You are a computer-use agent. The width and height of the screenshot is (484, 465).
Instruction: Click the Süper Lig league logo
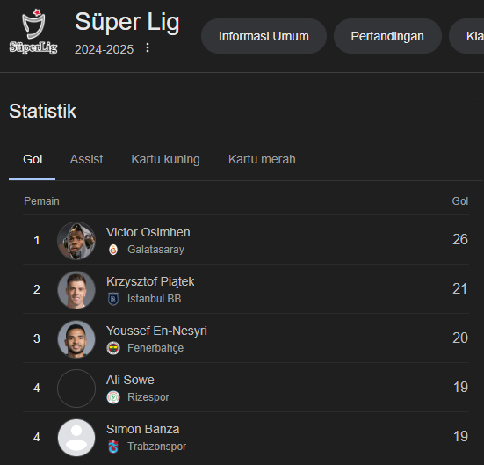coord(33,32)
